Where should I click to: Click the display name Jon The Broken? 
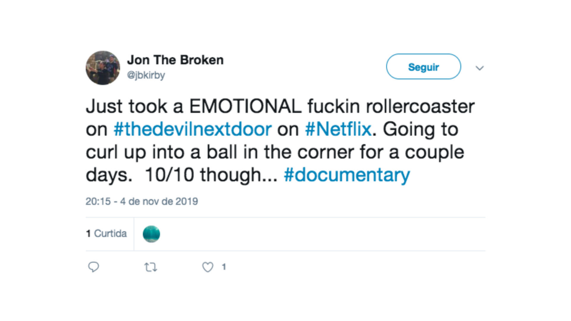tap(175, 60)
